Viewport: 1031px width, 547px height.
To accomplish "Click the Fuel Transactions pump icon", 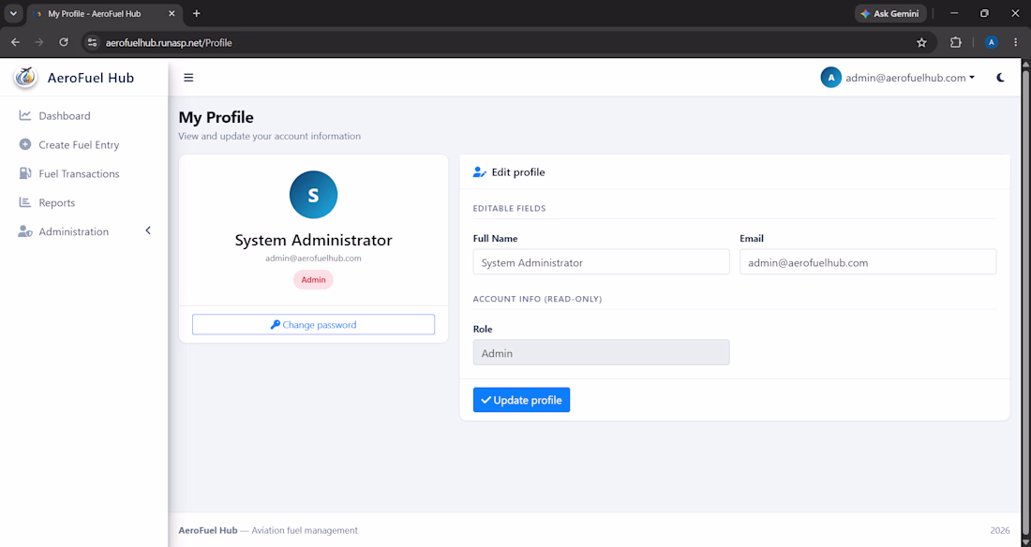I will [25, 173].
